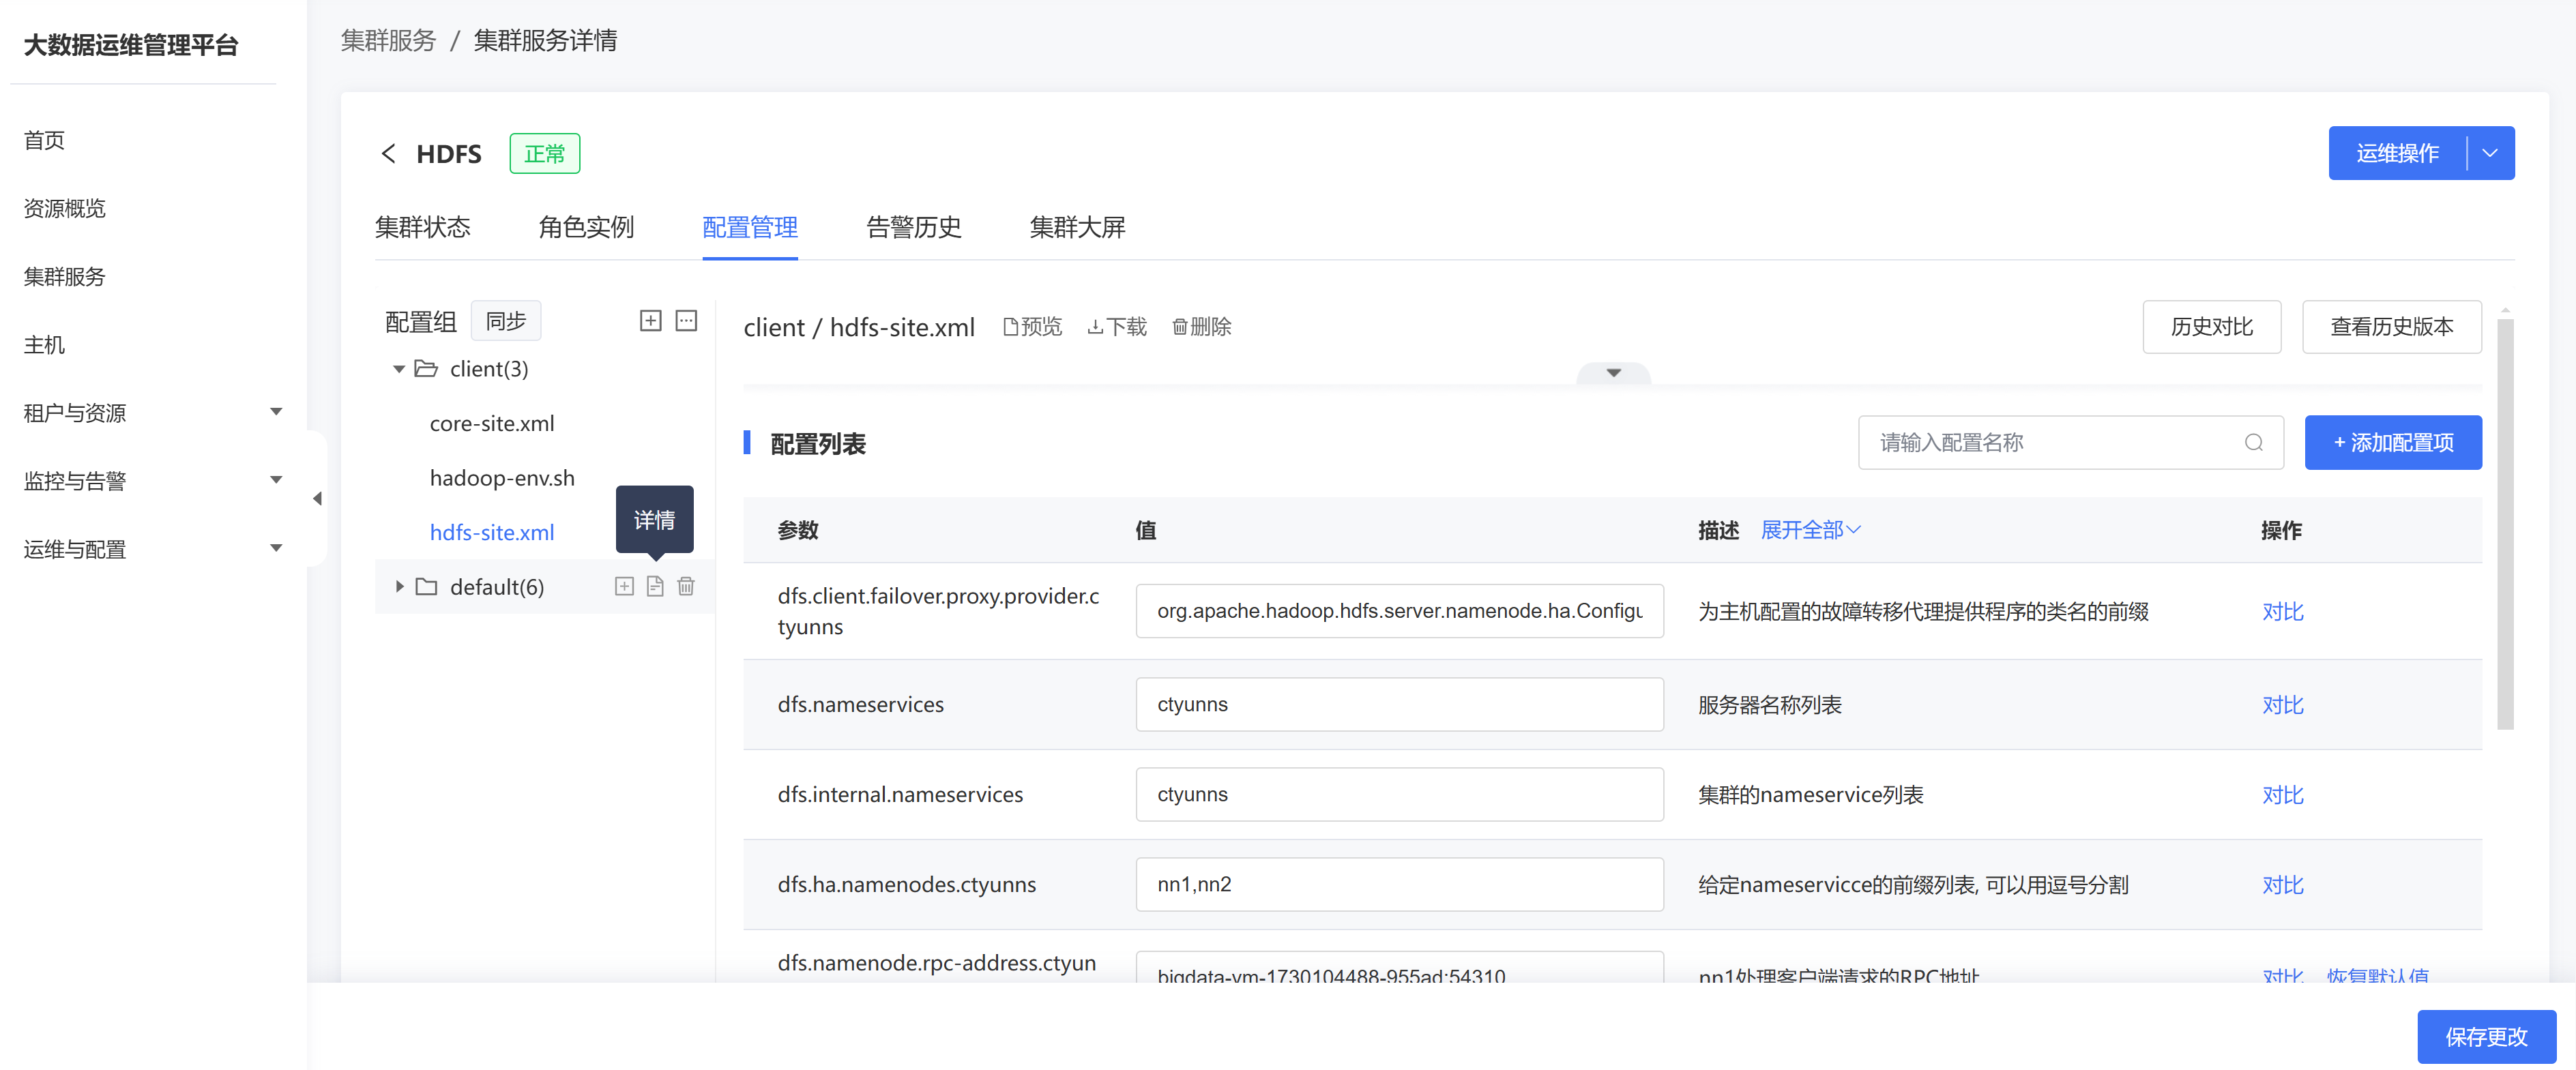Click the failover proxy provider value field
This screenshot has height=1070, width=2576.
pyautogui.click(x=1399, y=611)
